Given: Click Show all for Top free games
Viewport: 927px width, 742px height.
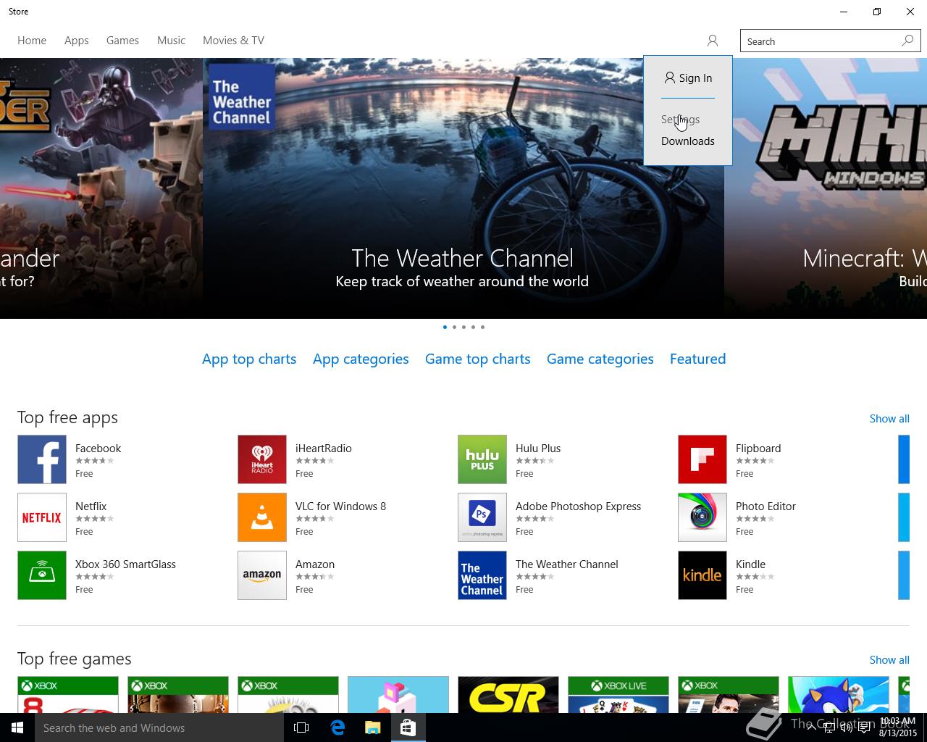Looking at the screenshot, I should [x=889, y=660].
